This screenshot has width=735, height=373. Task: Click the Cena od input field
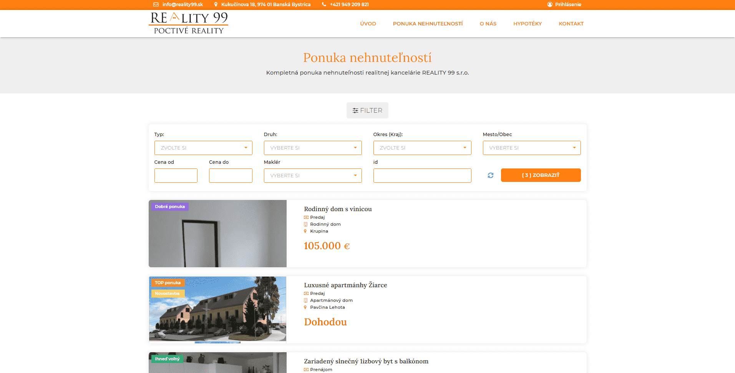pos(176,176)
